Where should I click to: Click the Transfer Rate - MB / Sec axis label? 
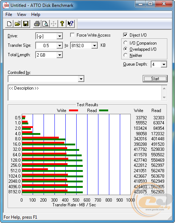click(74, 205)
